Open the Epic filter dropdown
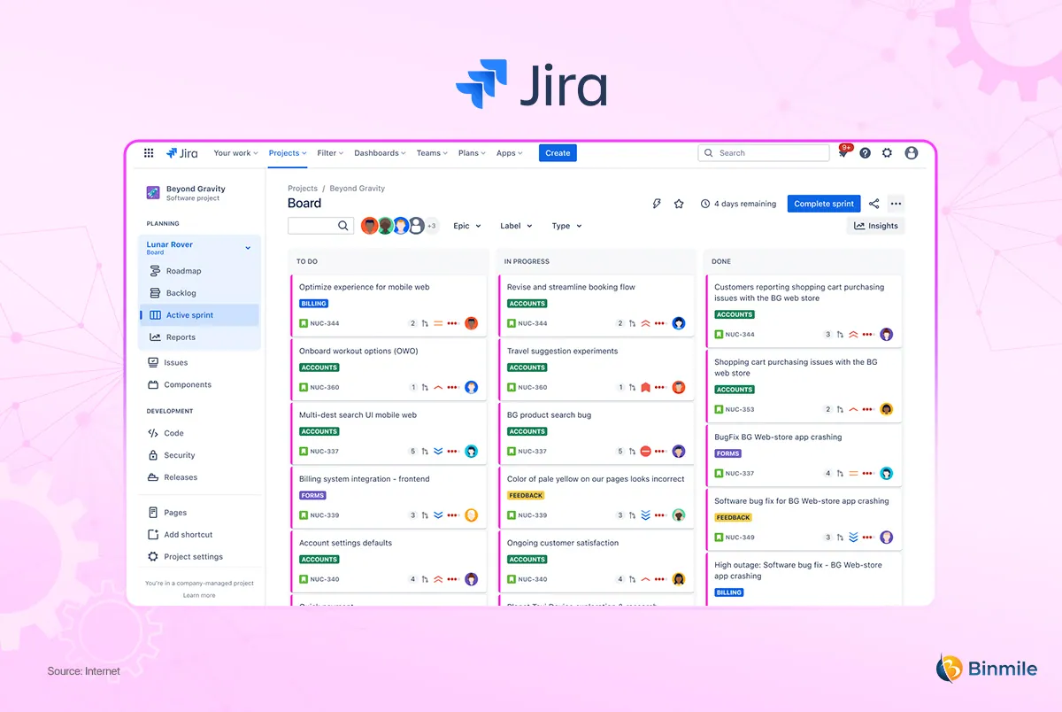 click(x=467, y=226)
